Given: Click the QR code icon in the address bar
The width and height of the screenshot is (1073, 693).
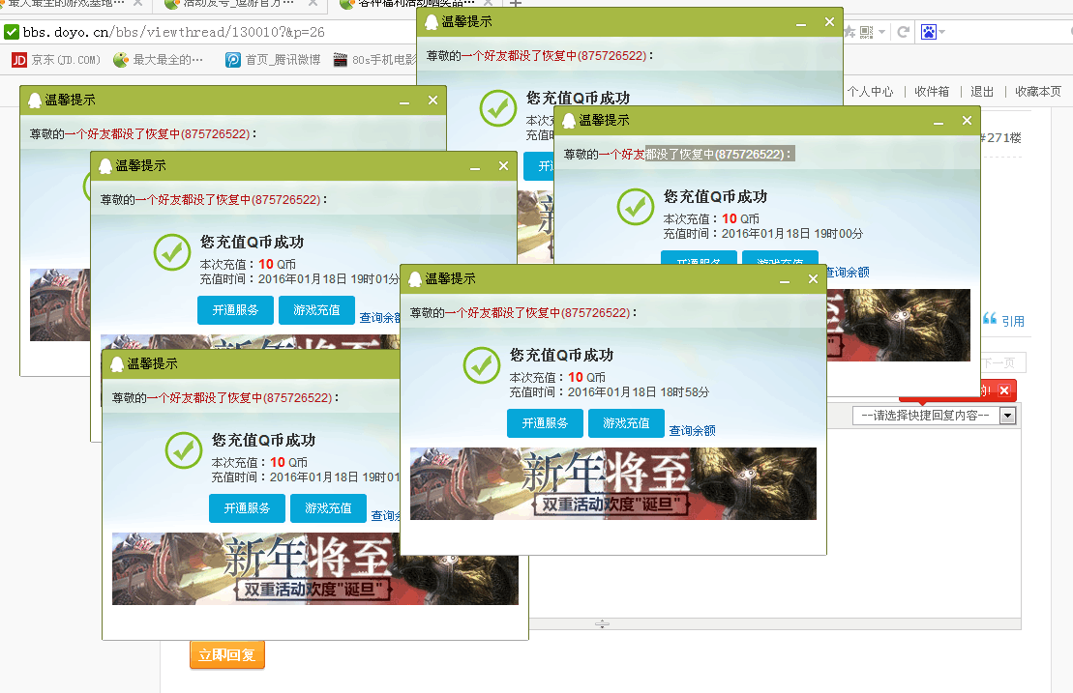Looking at the screenshot, I should [x=866, y=32].
